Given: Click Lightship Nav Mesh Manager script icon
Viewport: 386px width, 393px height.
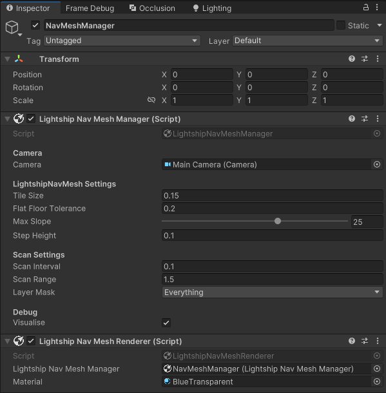Looking at the screenshot, I should [x=19, y=119].
